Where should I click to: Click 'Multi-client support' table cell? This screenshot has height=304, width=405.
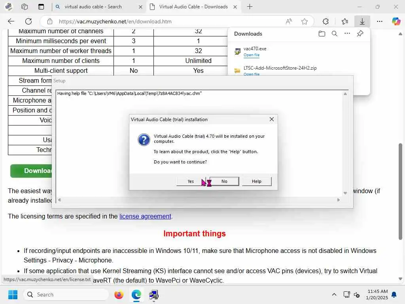coord(61,70)
